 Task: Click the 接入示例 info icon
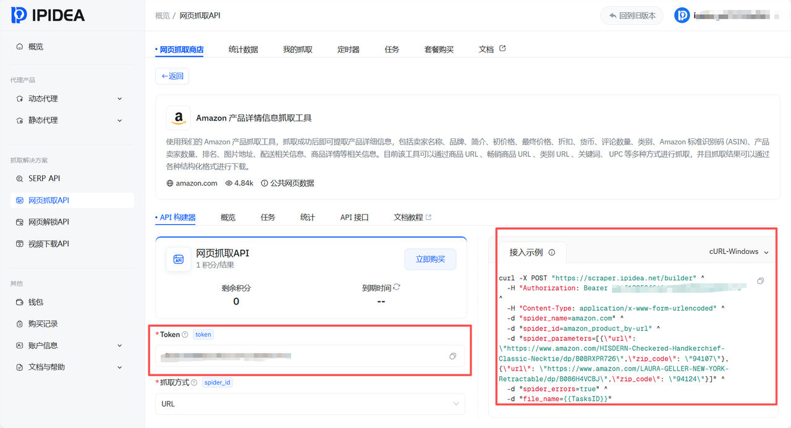pos(552,252)
